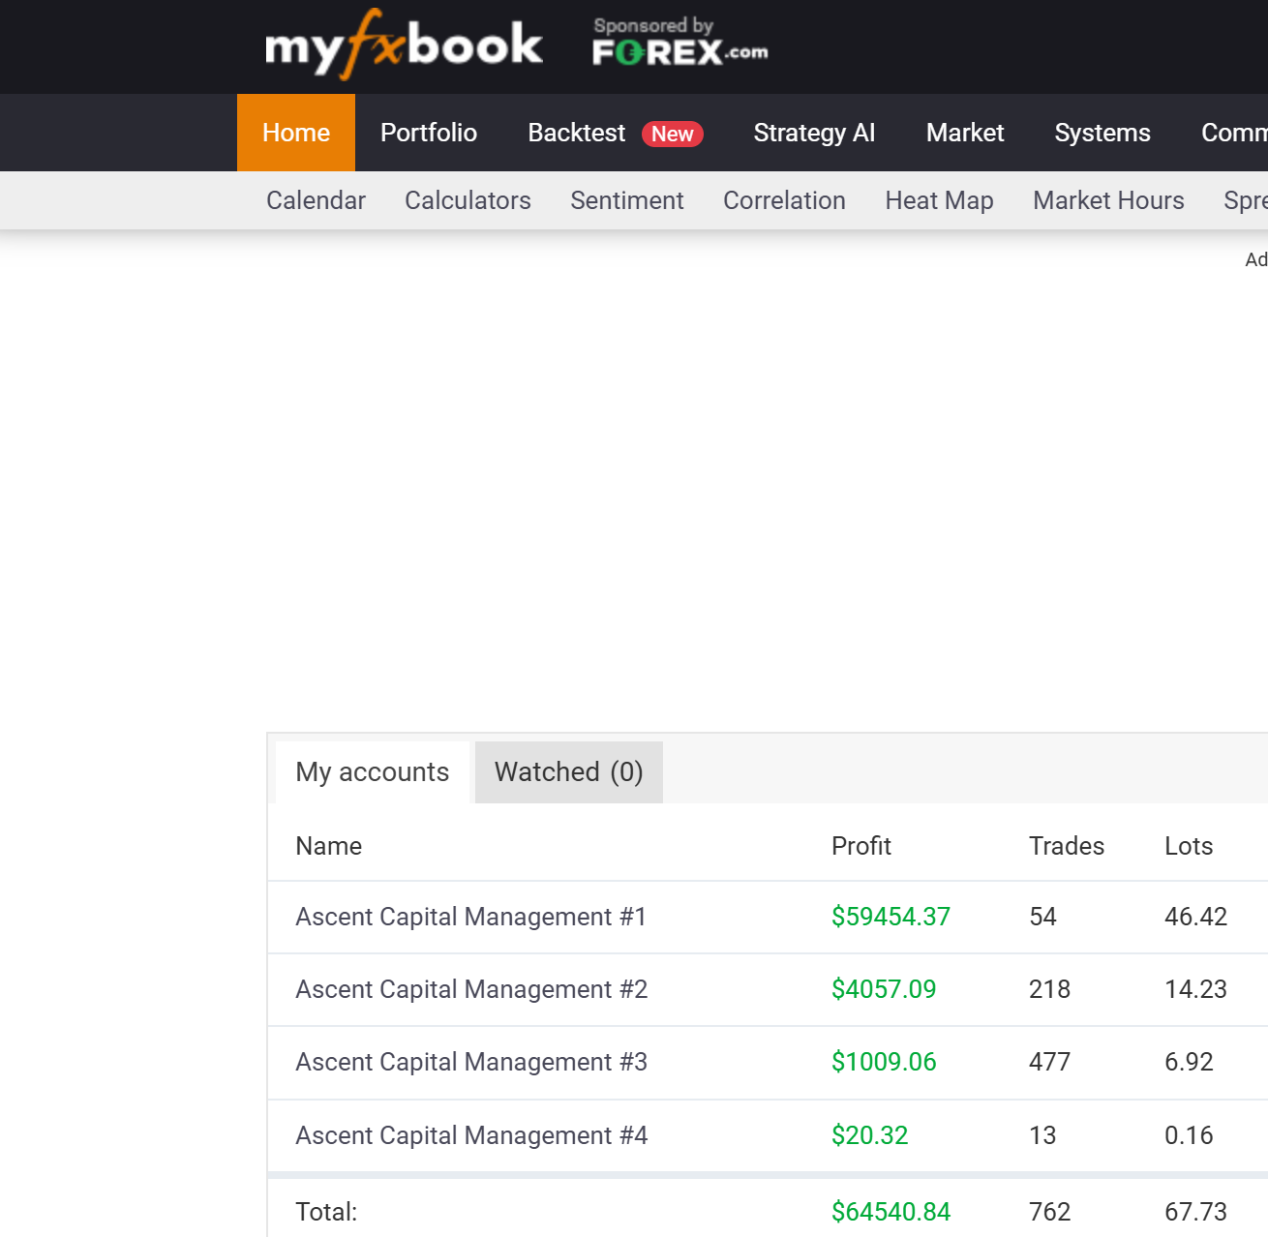Click the Trades column header
The width and height of the screenshot is (1268, 1237).
click(x=1067, y=846)
